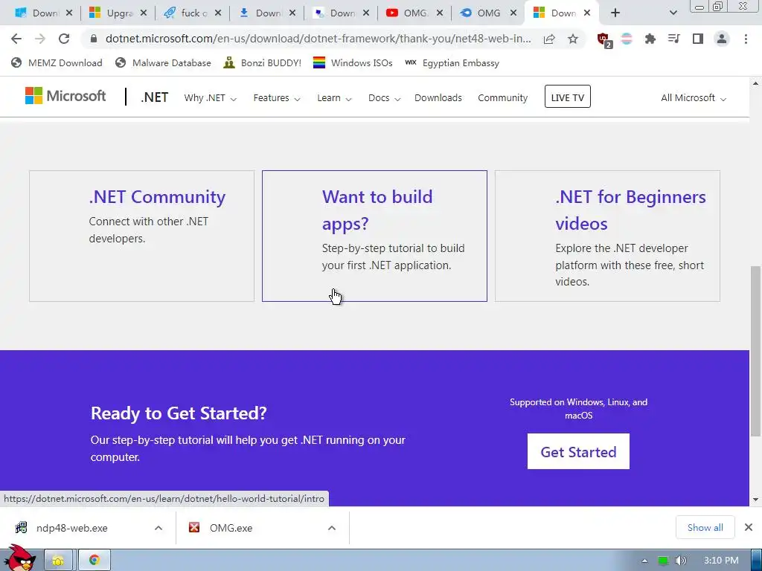The image size is (762, 571).
Task: Open the Community nav item
Action: [502, 98]
